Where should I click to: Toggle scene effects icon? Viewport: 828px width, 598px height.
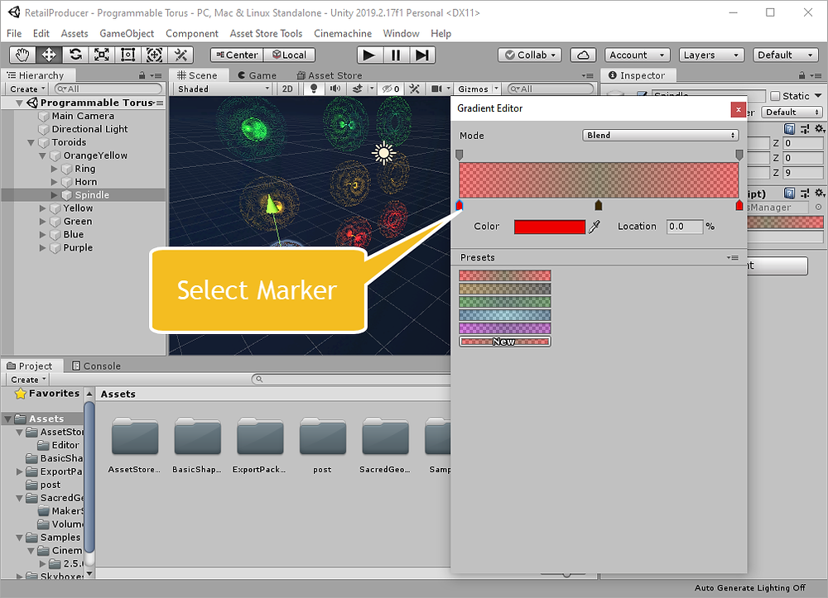point(358,89)
